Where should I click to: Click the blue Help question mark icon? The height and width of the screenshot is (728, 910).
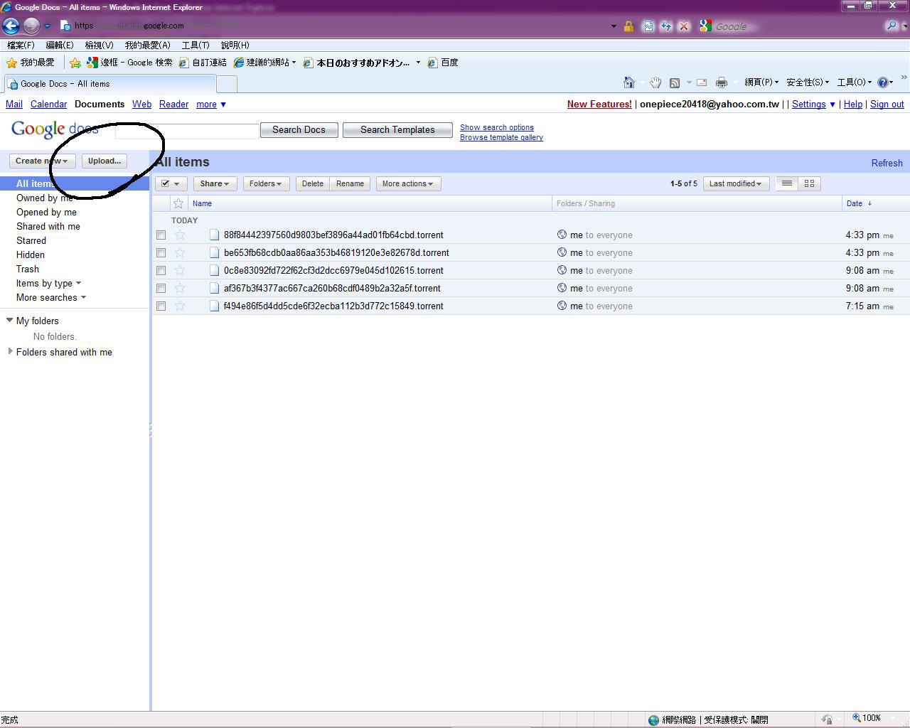[x=883, y=82]
